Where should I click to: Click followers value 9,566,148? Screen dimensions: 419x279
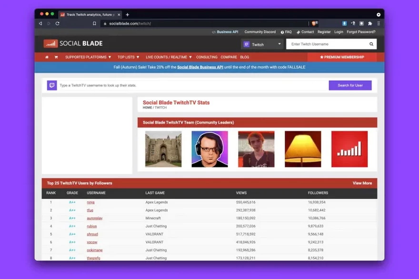pos(316,234)
